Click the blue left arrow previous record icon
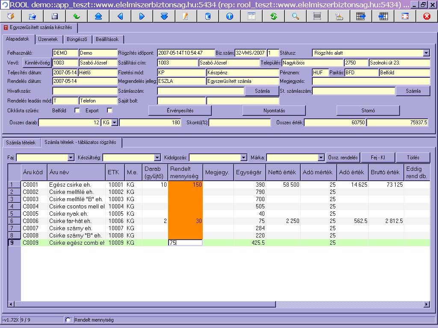Screen dimensions: 438x328 click(x=120, y=16)
